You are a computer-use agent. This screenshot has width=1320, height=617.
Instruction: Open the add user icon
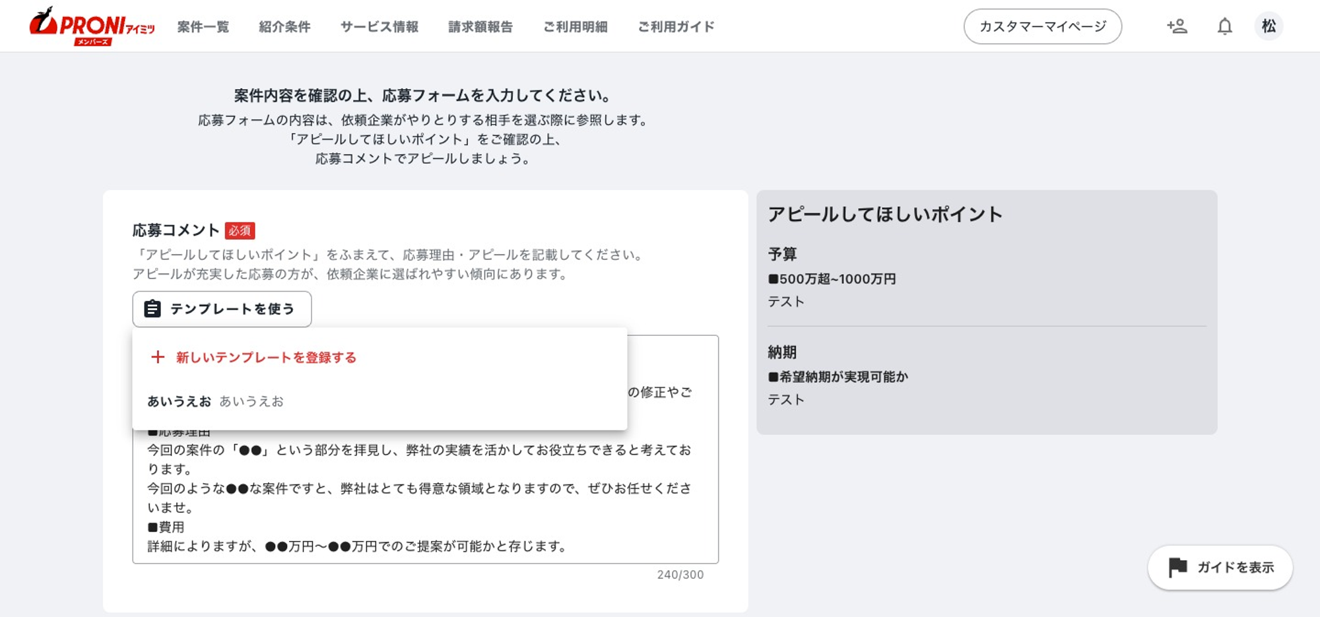click(1177, 26)
